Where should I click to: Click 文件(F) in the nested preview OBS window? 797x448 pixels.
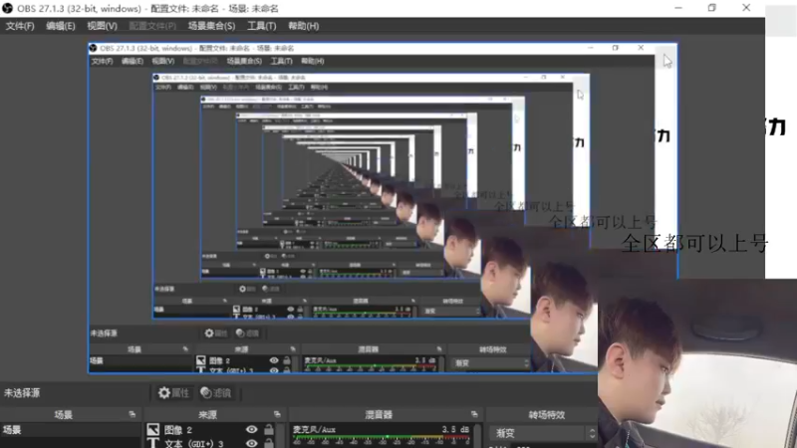point(103,61)
